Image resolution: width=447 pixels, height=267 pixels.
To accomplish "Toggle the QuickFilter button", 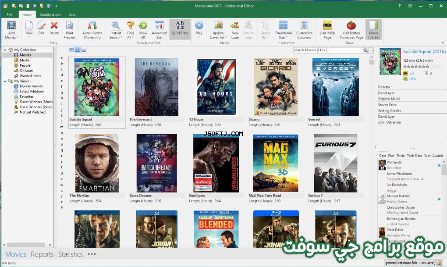I will [180, 28].
